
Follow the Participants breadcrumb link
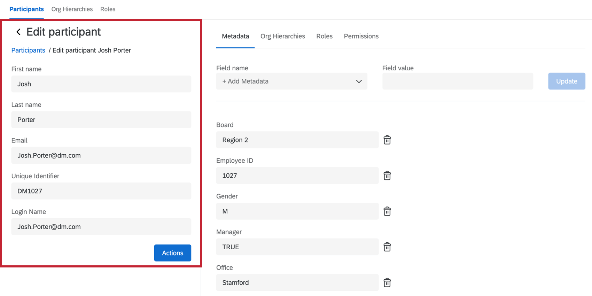28,50
